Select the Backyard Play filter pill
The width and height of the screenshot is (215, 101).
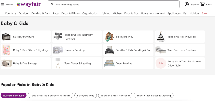85,96
